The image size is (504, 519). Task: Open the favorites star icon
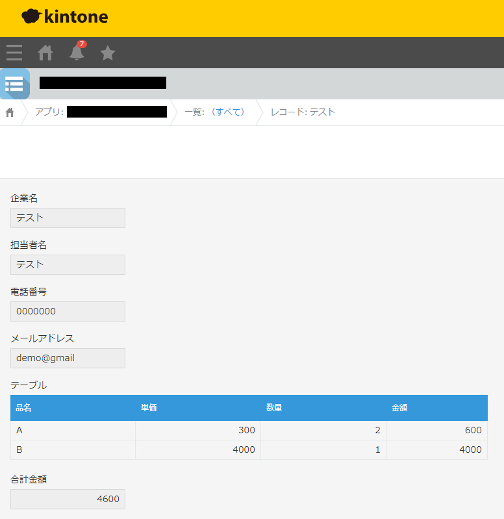coord(108,53)
